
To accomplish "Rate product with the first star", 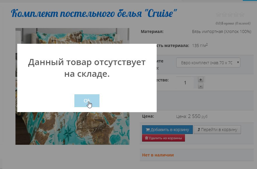I will click(218, 15).
